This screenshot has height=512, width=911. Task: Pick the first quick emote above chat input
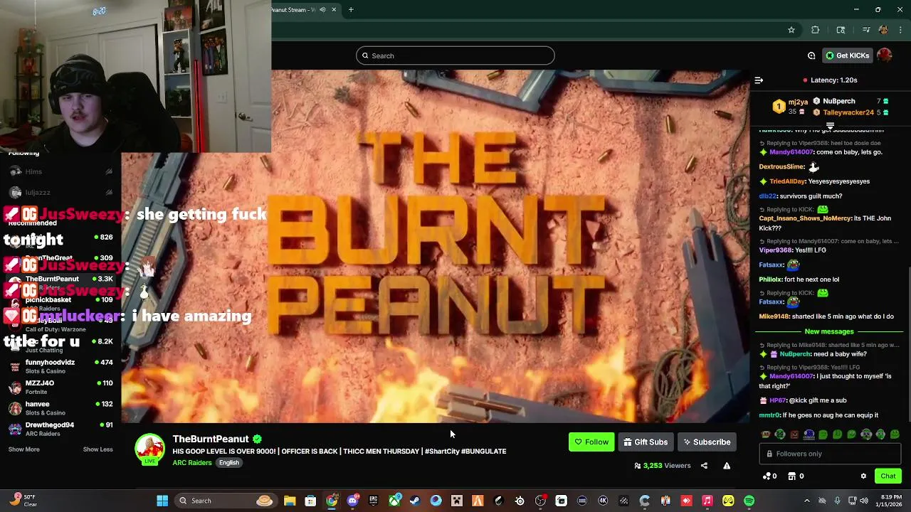[766, 434]
